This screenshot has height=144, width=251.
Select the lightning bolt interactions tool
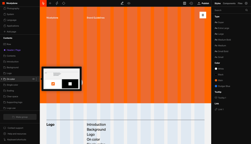coord(57,3)
